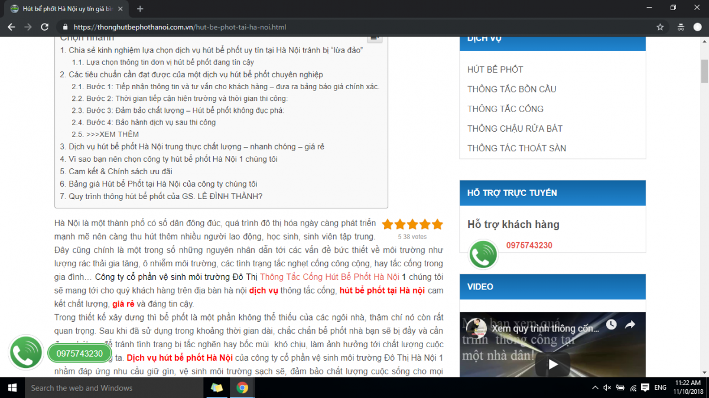
Task: Jump to section 4 Vì sao bạn nên chọn
Action: 169,159
